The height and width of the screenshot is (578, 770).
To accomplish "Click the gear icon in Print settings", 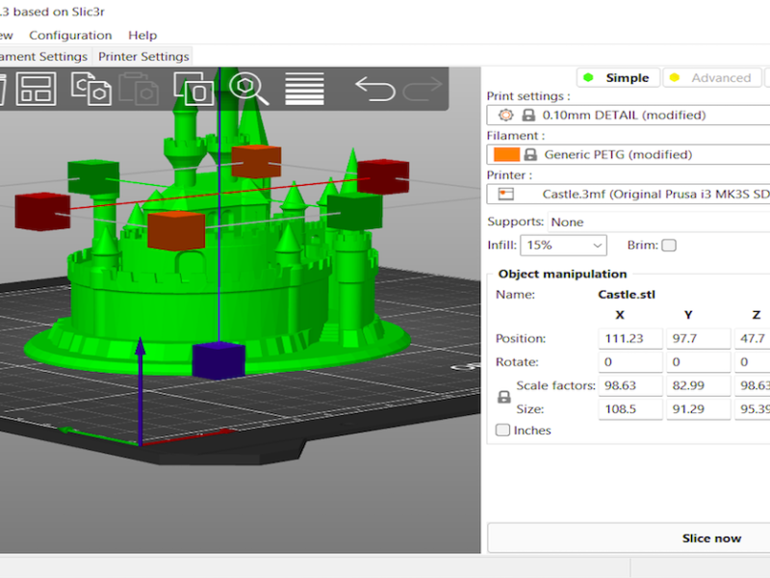I will (506, 115).
